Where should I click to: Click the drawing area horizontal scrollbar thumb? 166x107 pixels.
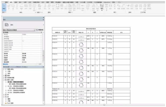[104, 105]
